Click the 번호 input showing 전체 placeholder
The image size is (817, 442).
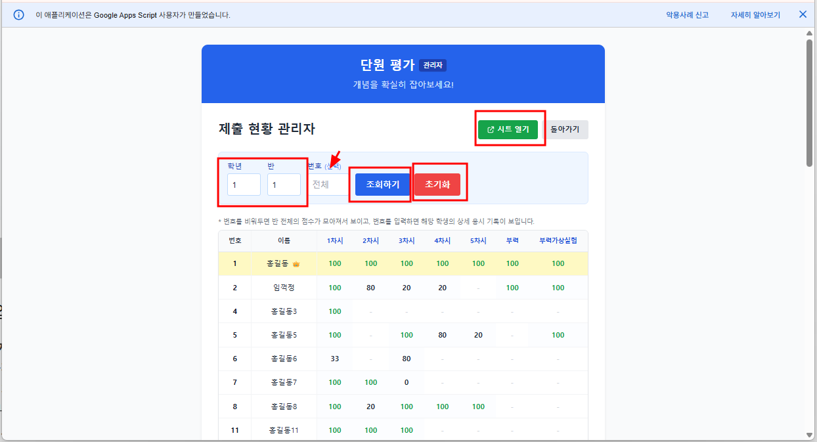coord(328,185)
